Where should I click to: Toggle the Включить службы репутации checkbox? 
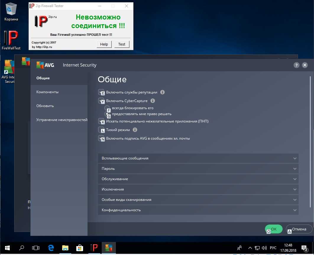click(101, 92)
